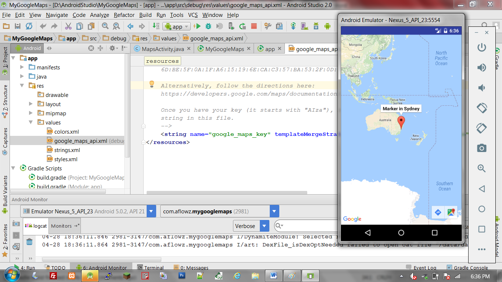Click the Paste clipboard toolbar icon
The width and height of the screenshot is (502, 282).
(91, 26)
